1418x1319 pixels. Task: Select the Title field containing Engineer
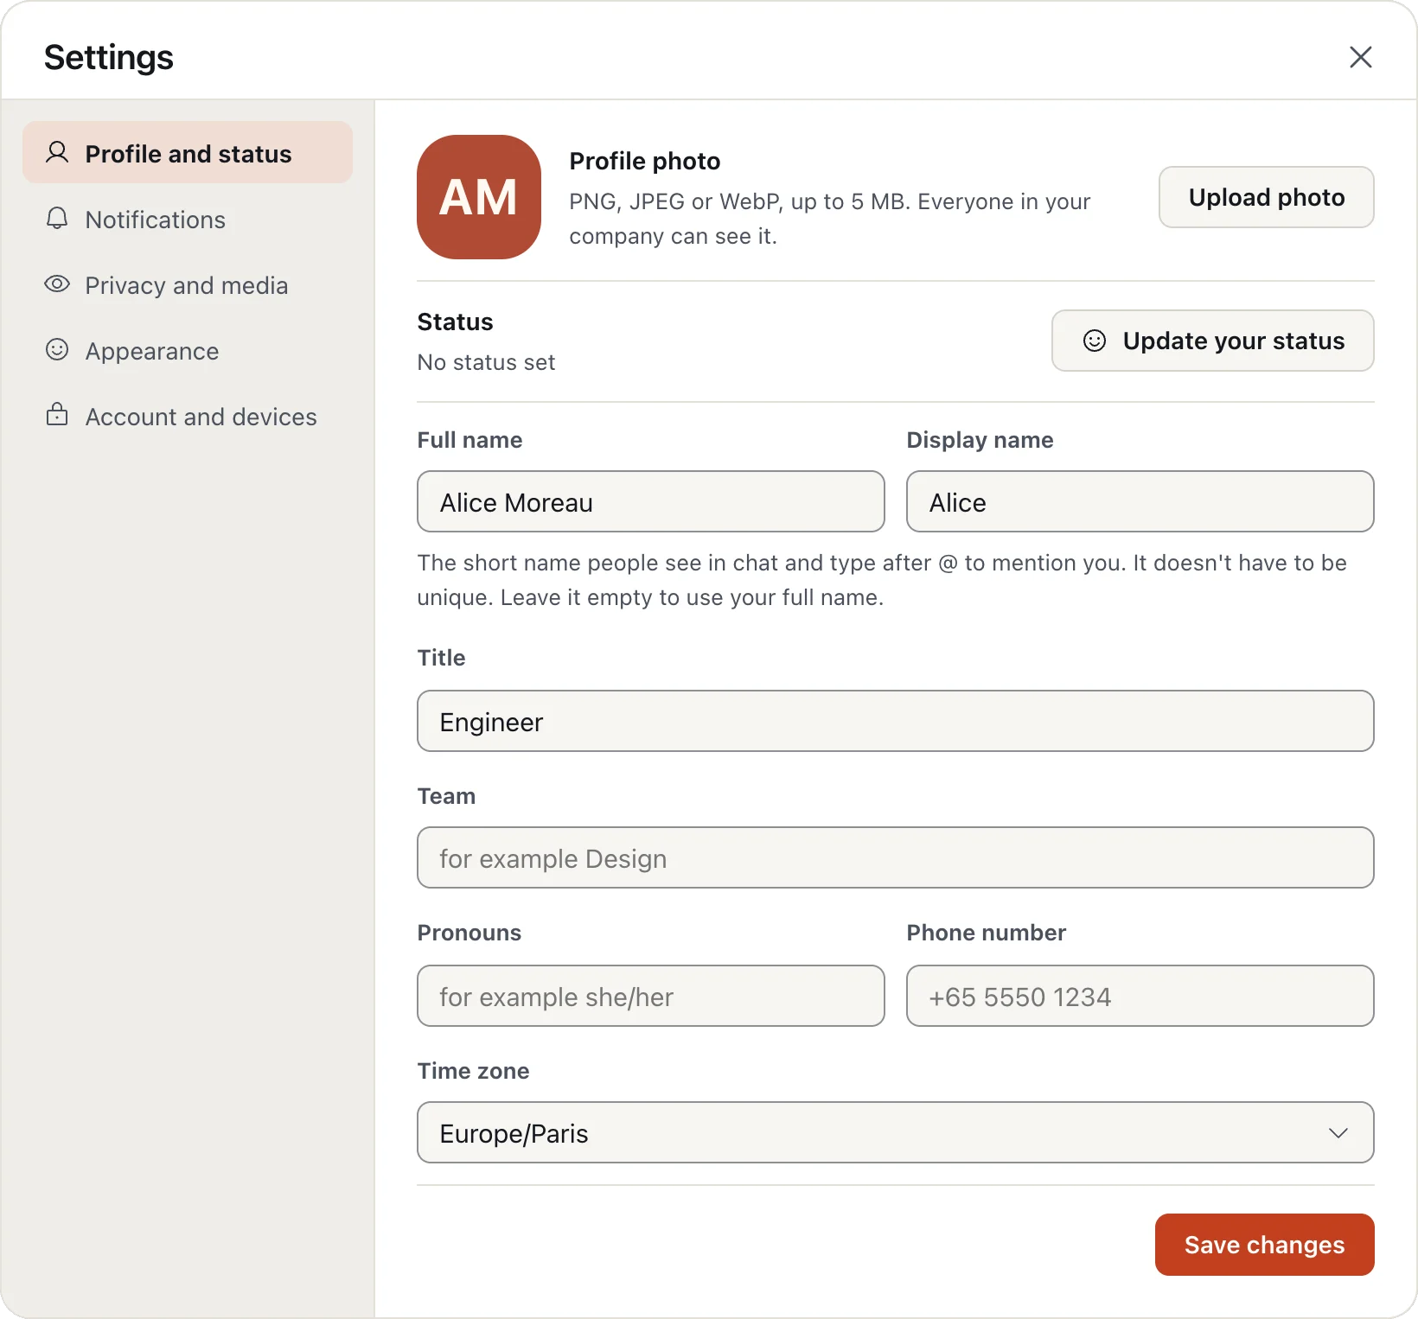(896, 721)
